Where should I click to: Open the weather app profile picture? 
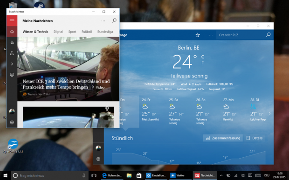pyautogui.click(x=98, y=148)
